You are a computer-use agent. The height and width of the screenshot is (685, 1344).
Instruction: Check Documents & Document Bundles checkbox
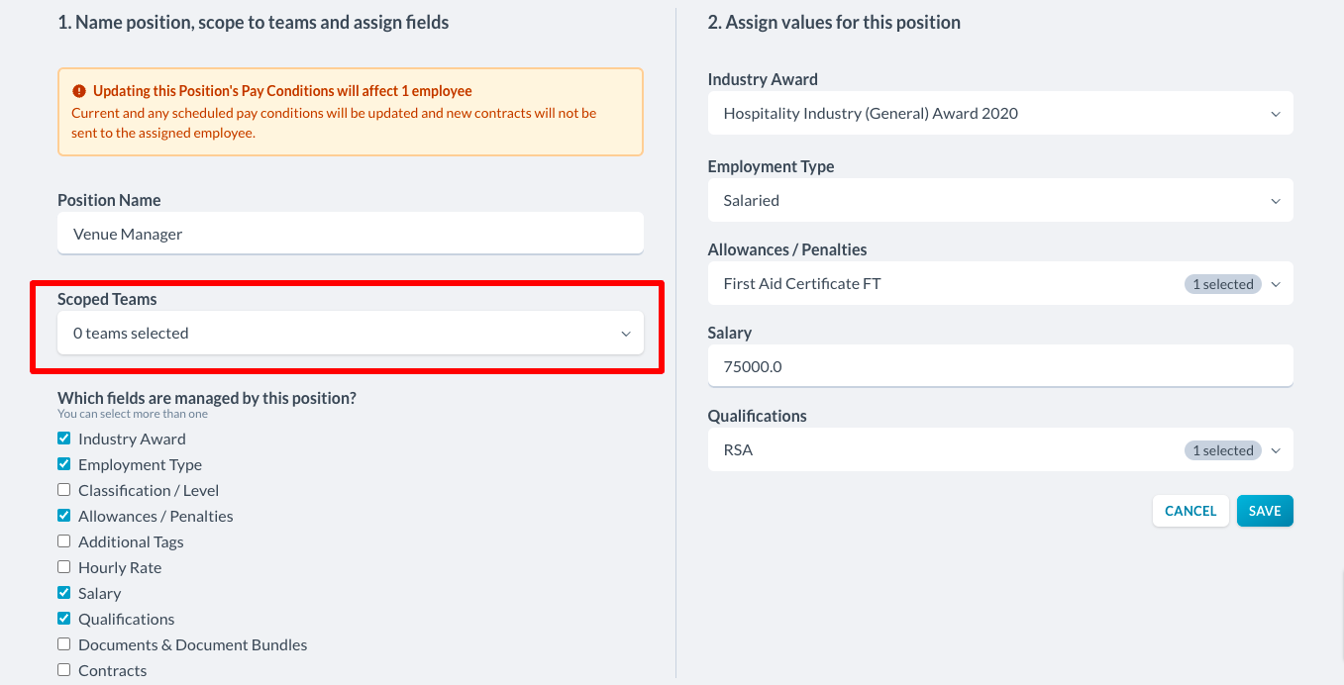tap(64, 644)
